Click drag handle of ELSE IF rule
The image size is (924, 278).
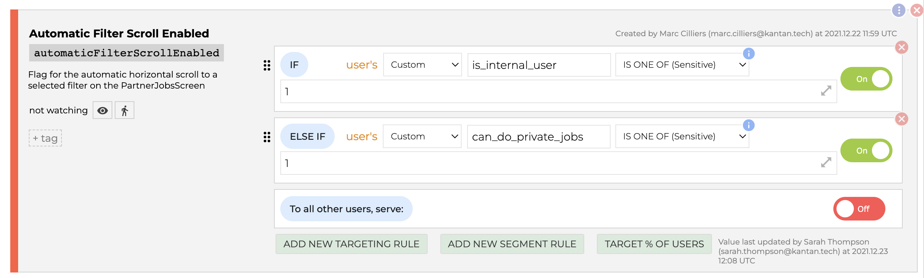click(x=267, y=137)
